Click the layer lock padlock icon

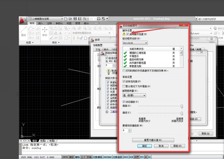[x=81, y=38]
